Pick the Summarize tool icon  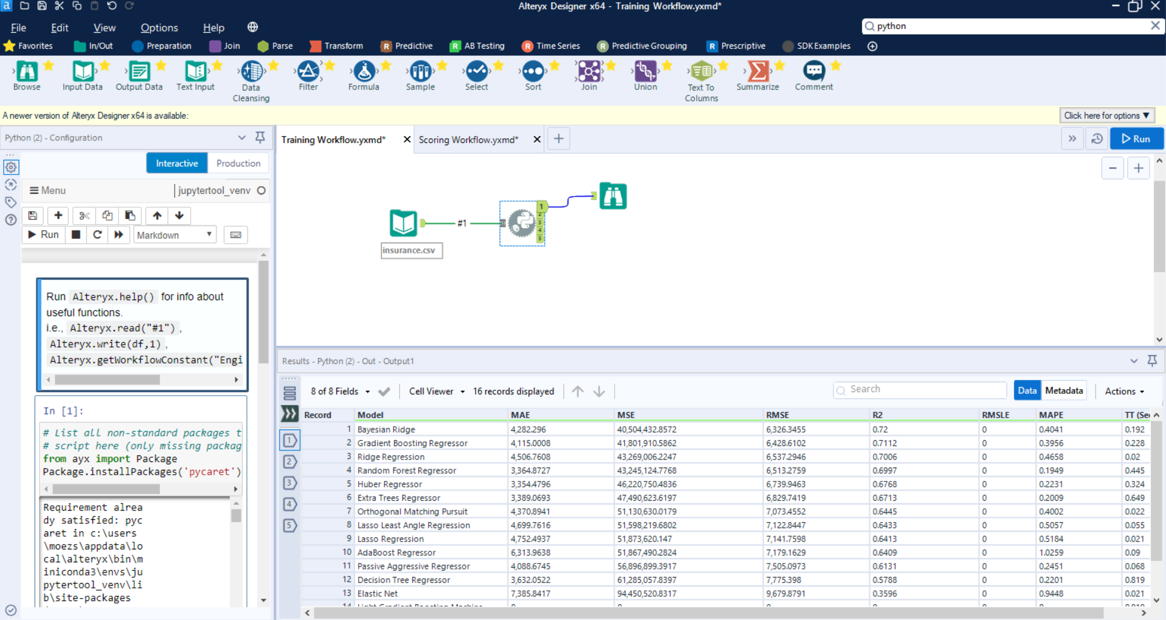coord(757,72)
